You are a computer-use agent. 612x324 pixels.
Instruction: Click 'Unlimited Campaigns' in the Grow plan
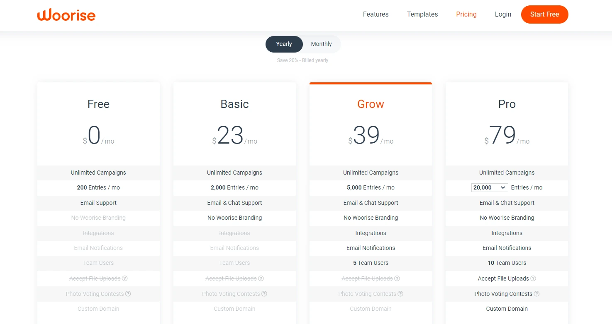[x=371, y=173]
